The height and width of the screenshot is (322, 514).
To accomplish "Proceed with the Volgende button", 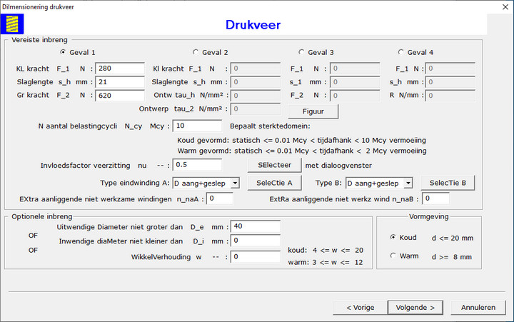I will pyautogui.click(x=415, y=308).
